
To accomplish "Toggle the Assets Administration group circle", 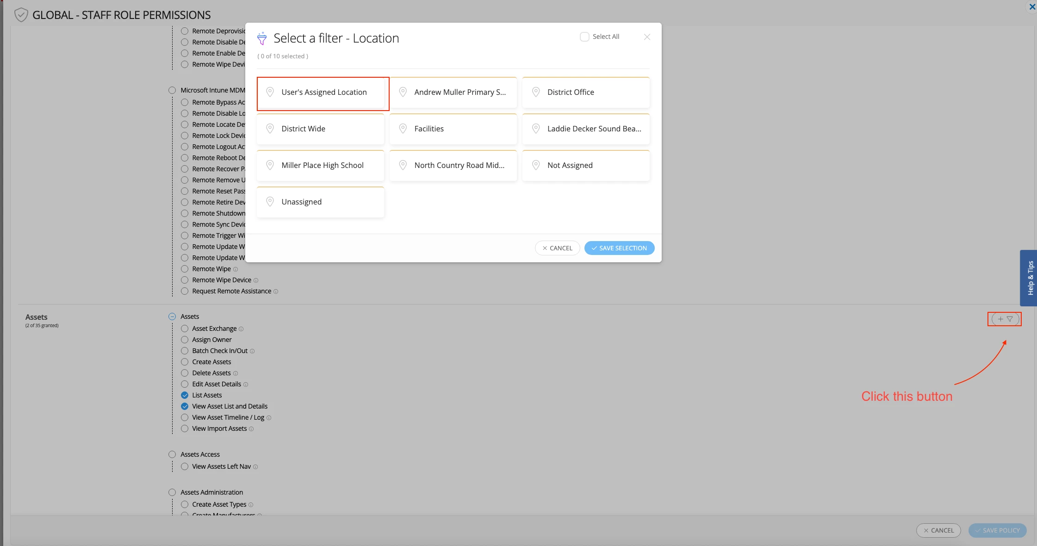I will 172,492.
